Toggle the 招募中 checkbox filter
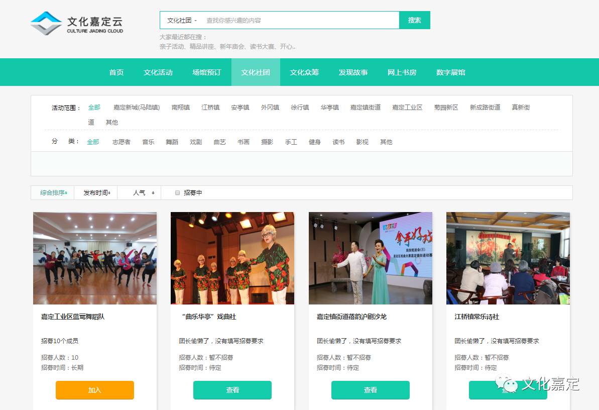Viewport: 599px width, 410px height. coord(177,193)
